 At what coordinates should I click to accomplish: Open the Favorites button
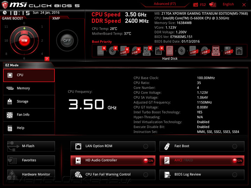(x=31, y=160)
